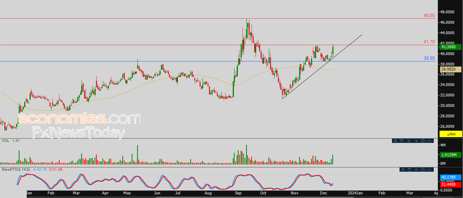
Task: Click the 2024Jan label on time axis
Action: click(x=355, y=193)
